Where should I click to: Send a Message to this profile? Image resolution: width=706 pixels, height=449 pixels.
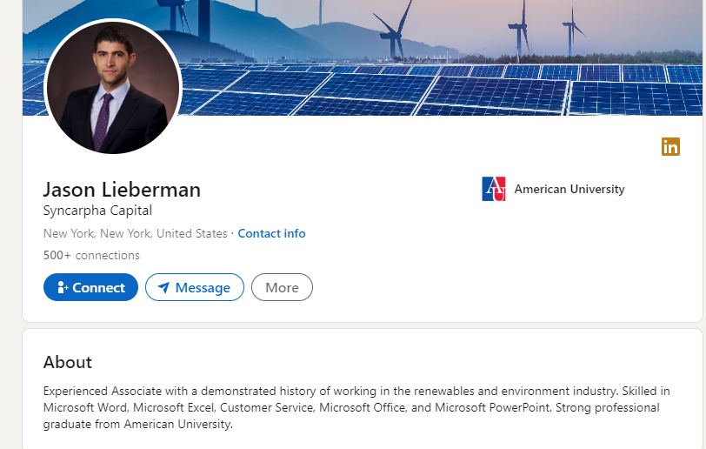pos(195,287)
